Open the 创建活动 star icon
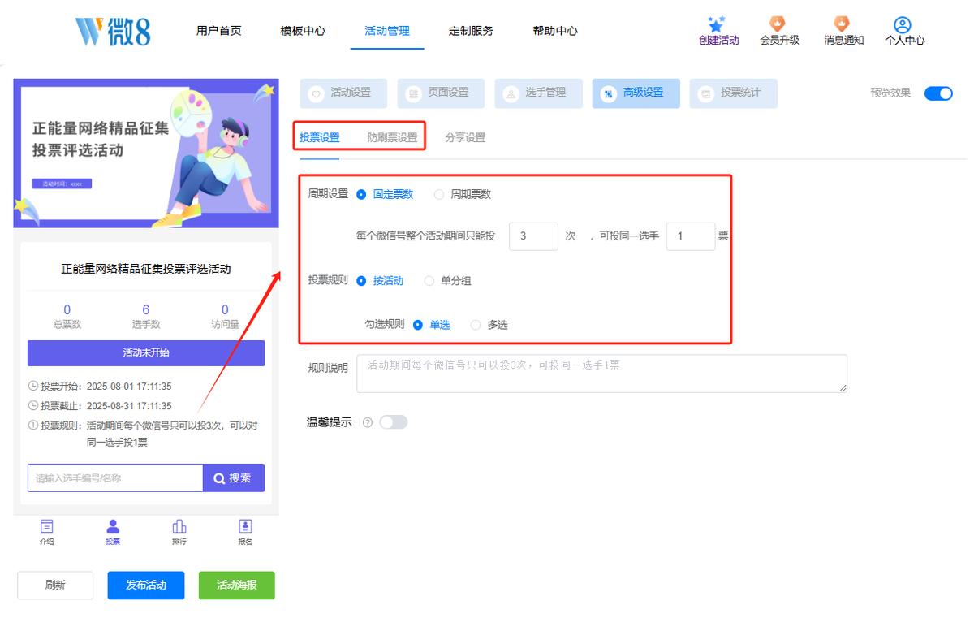This screenshot has height=631, width=974. tap(716, 24)
